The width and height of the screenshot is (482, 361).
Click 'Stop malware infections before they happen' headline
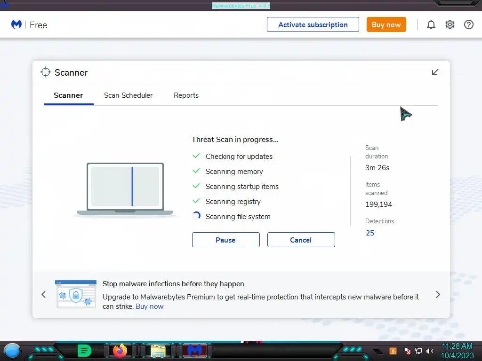[x=173, y=284]
